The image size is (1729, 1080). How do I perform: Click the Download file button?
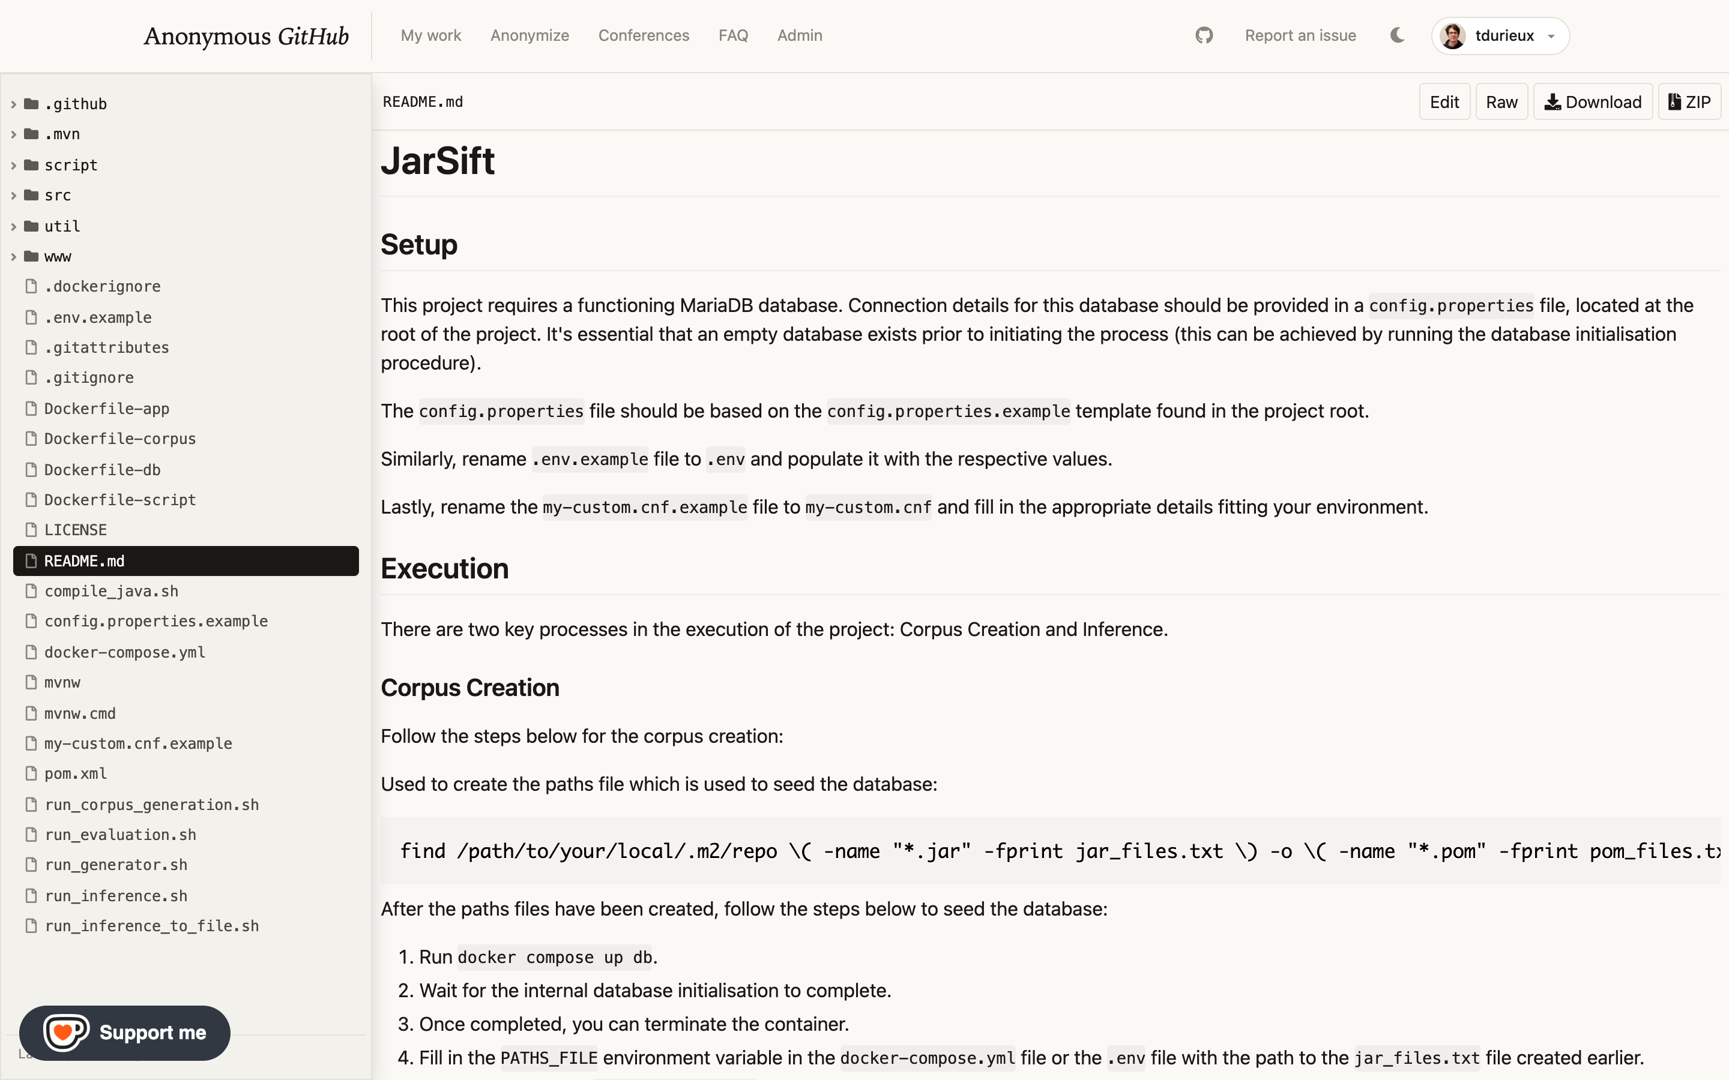pyautogui.click(x=1593, y=102)
